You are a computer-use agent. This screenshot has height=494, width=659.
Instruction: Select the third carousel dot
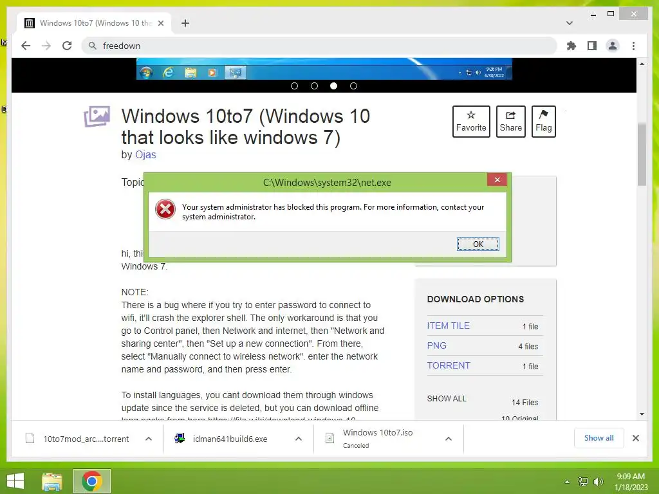(x=334, y=86)
